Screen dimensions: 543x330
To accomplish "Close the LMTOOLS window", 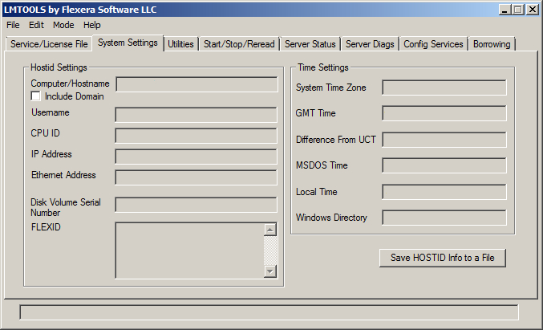I will click(532, 10).
